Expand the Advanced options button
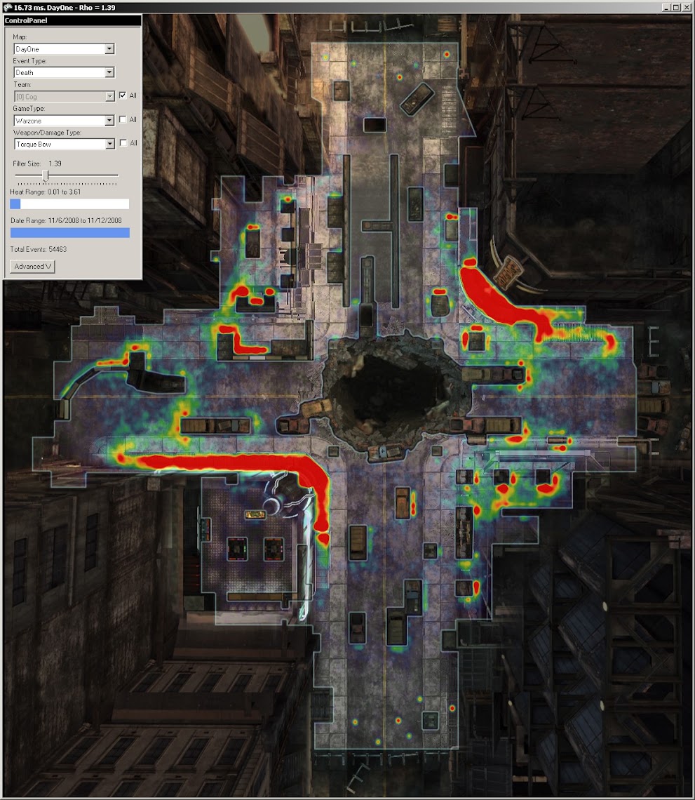The image size is (695, 800). point(32,267)
